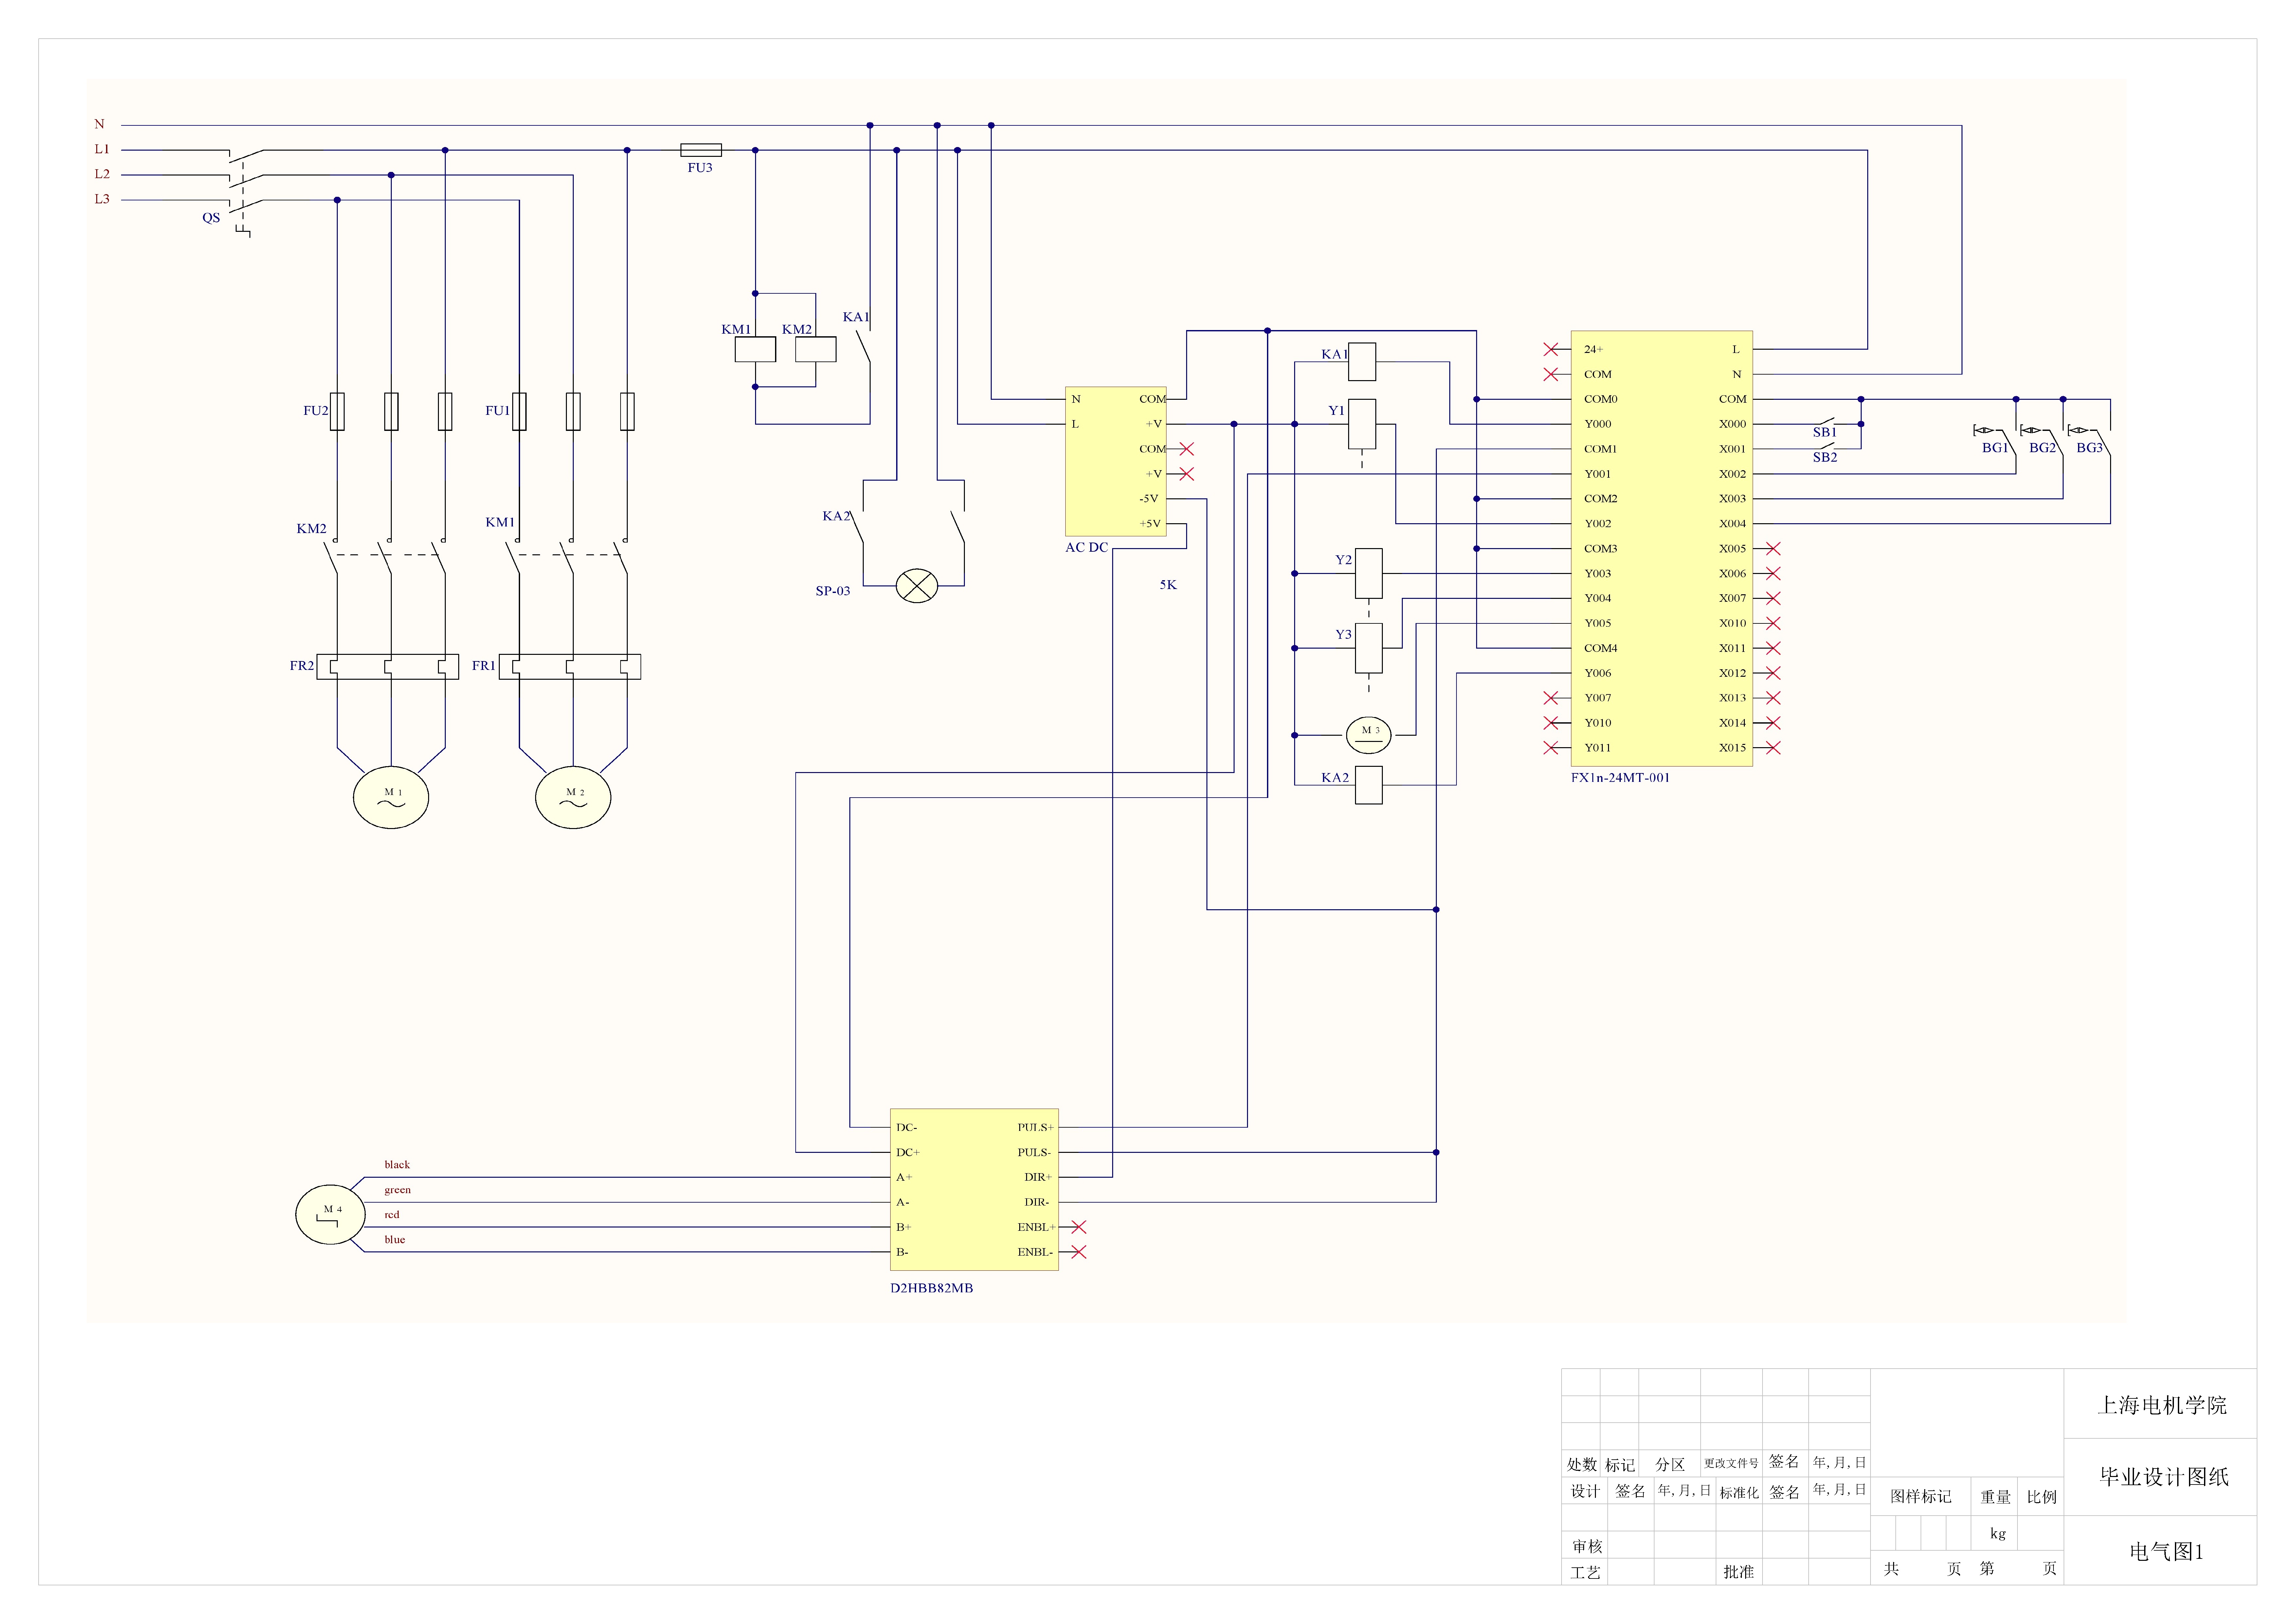Select the FR1 thermal relay block
This screenshot has width=2296, height=1624.
pos(570,666)
